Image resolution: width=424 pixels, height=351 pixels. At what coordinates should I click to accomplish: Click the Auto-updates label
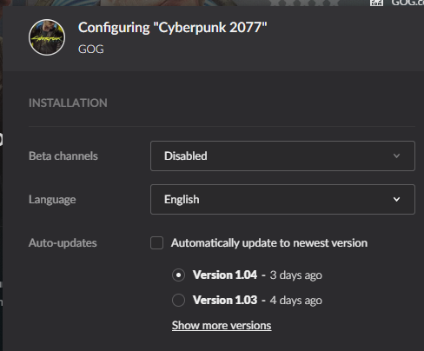click(63, 243)
